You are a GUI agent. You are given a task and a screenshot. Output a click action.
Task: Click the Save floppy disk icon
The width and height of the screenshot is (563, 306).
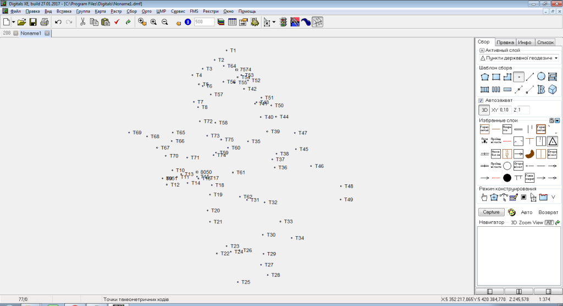33,22
